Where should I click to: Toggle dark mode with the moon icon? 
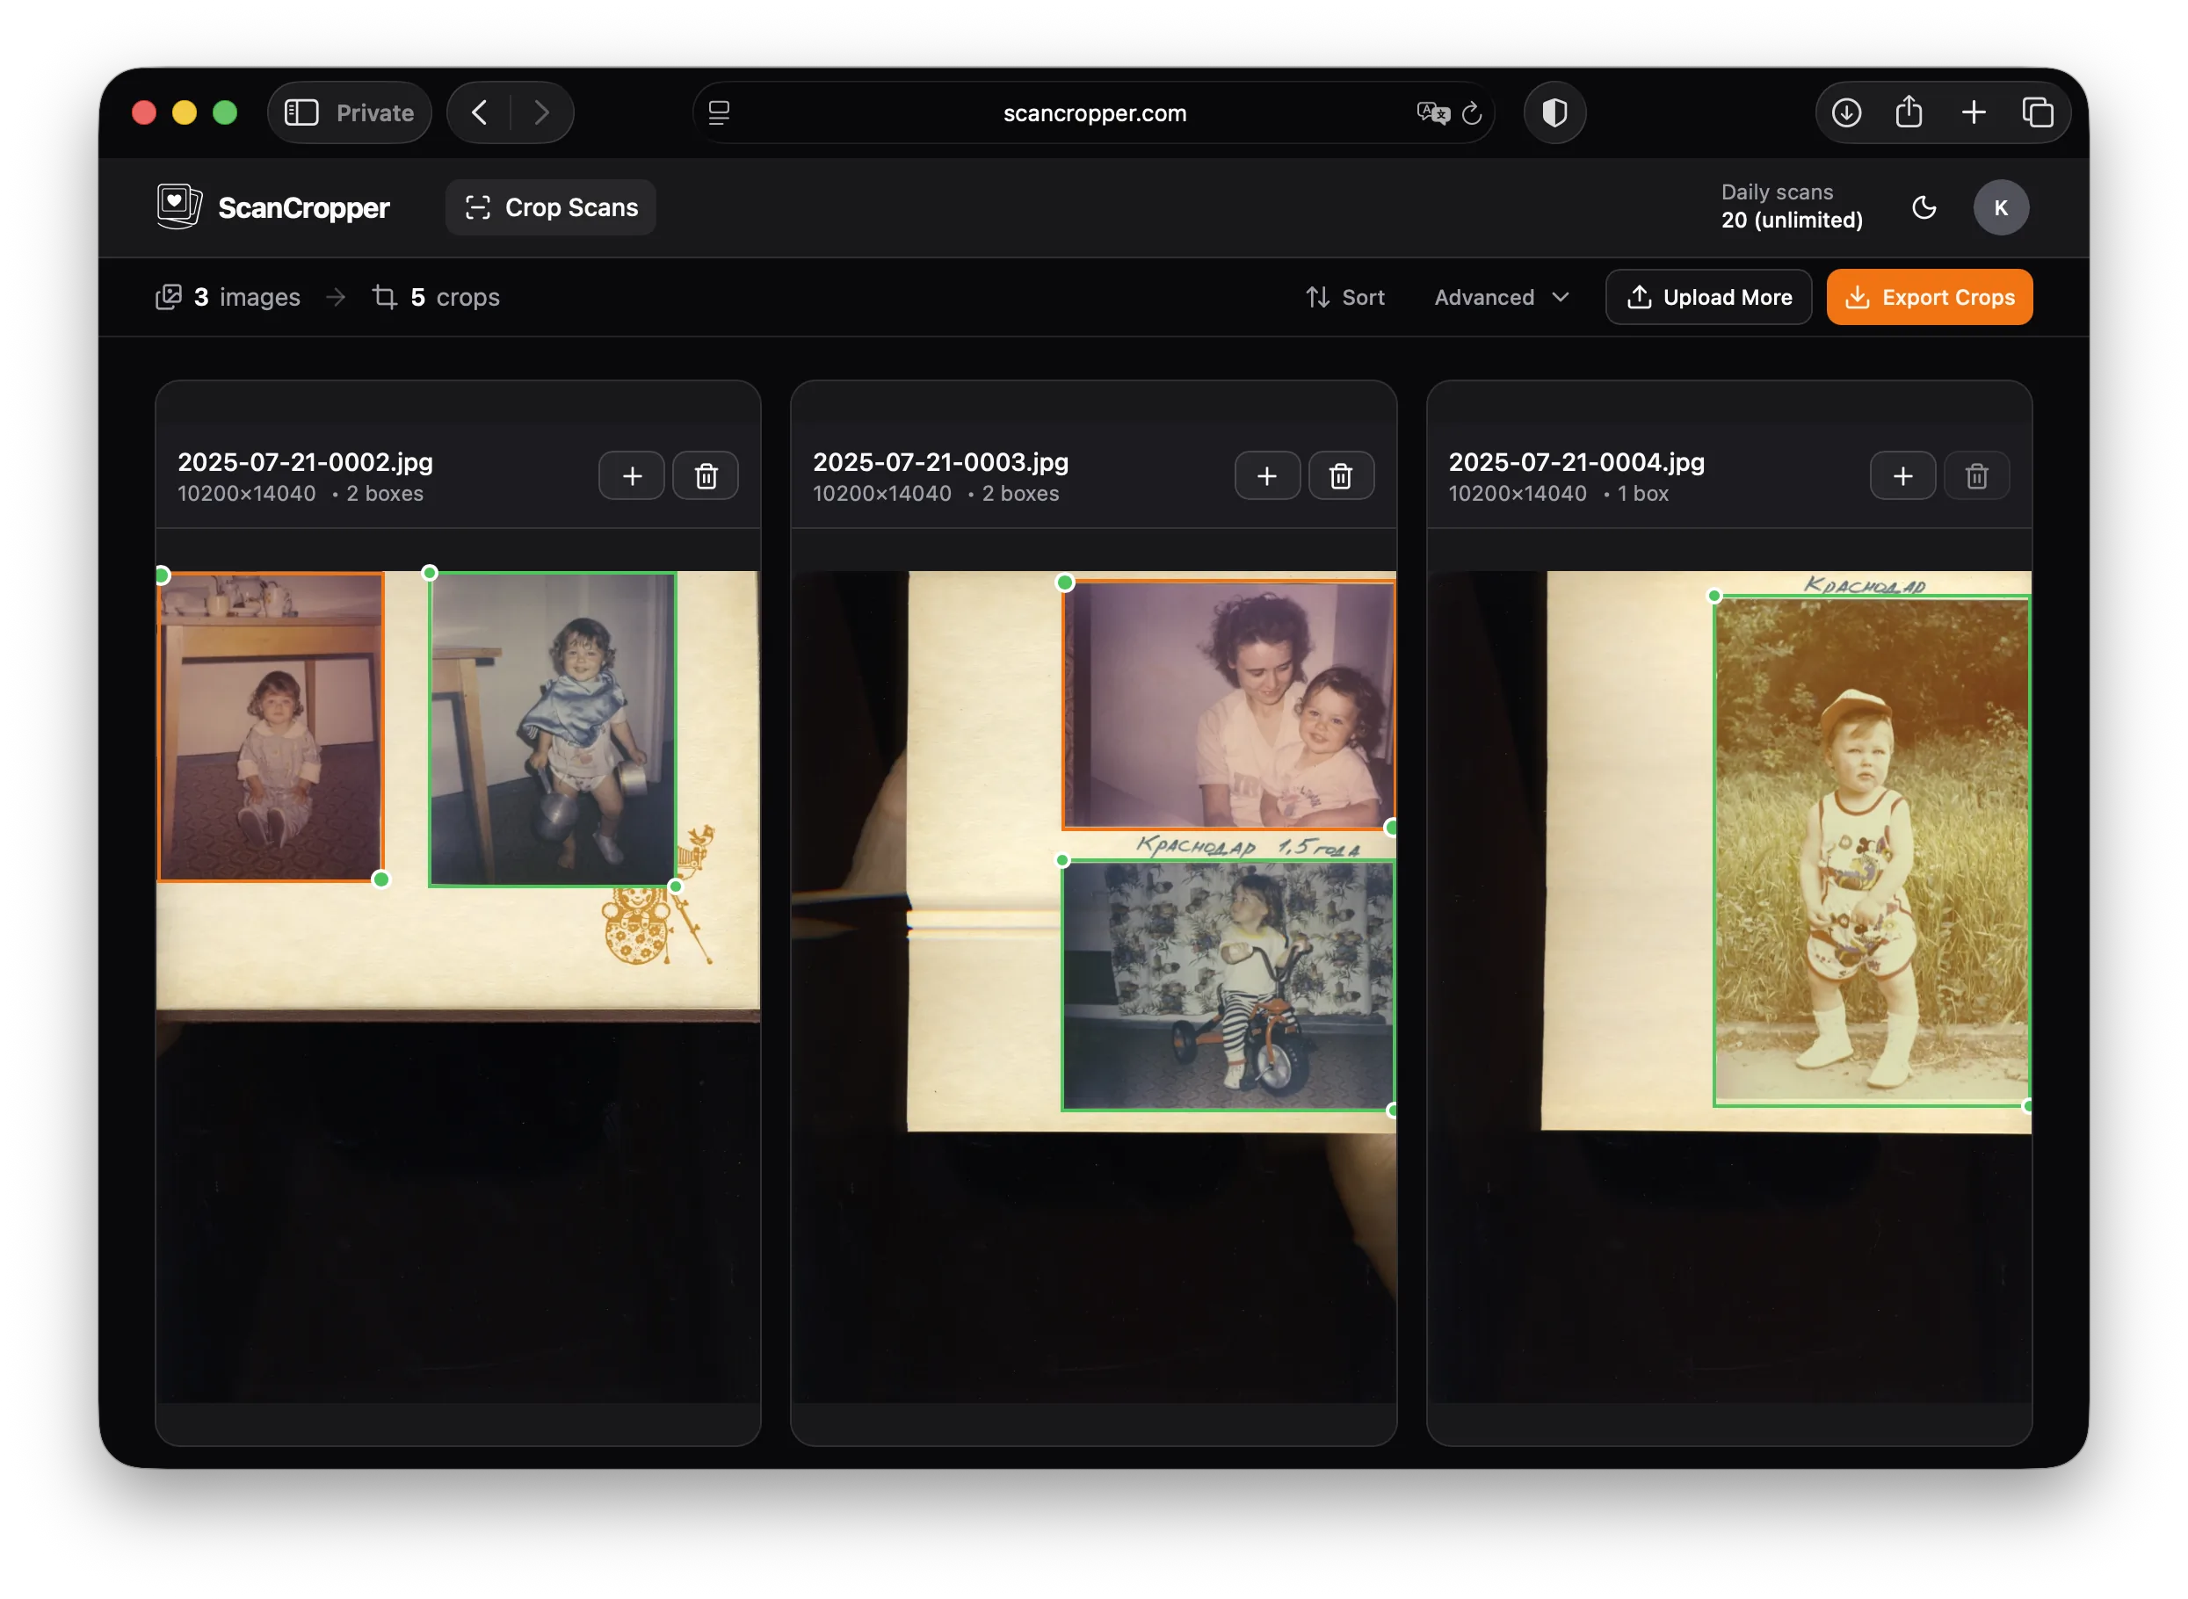1924,207
